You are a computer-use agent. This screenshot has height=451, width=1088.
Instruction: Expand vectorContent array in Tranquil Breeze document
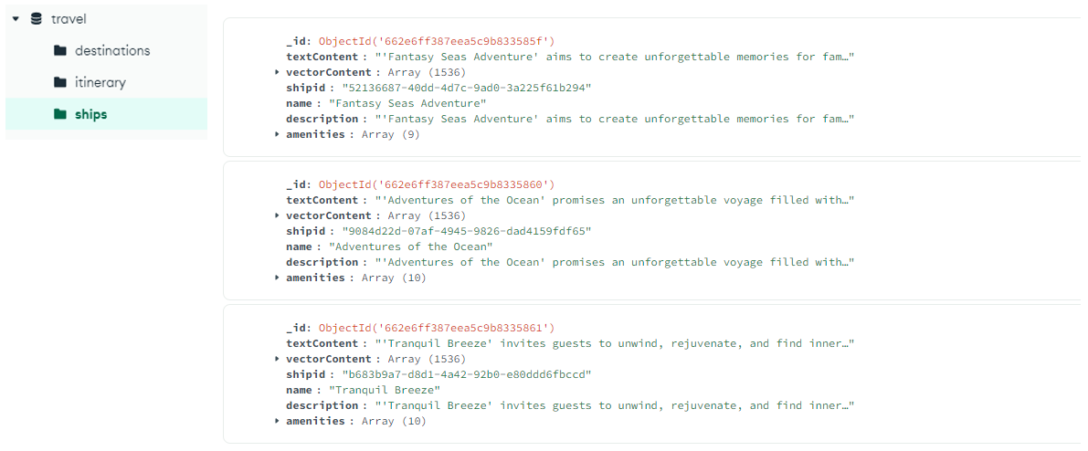pos(278,360)
